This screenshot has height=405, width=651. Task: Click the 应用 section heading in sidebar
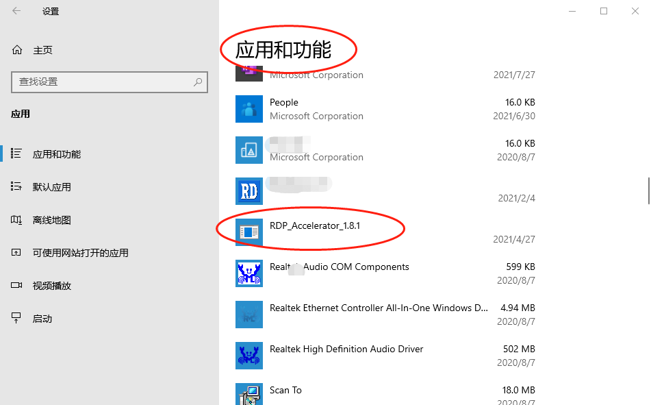tap(21, 114)
